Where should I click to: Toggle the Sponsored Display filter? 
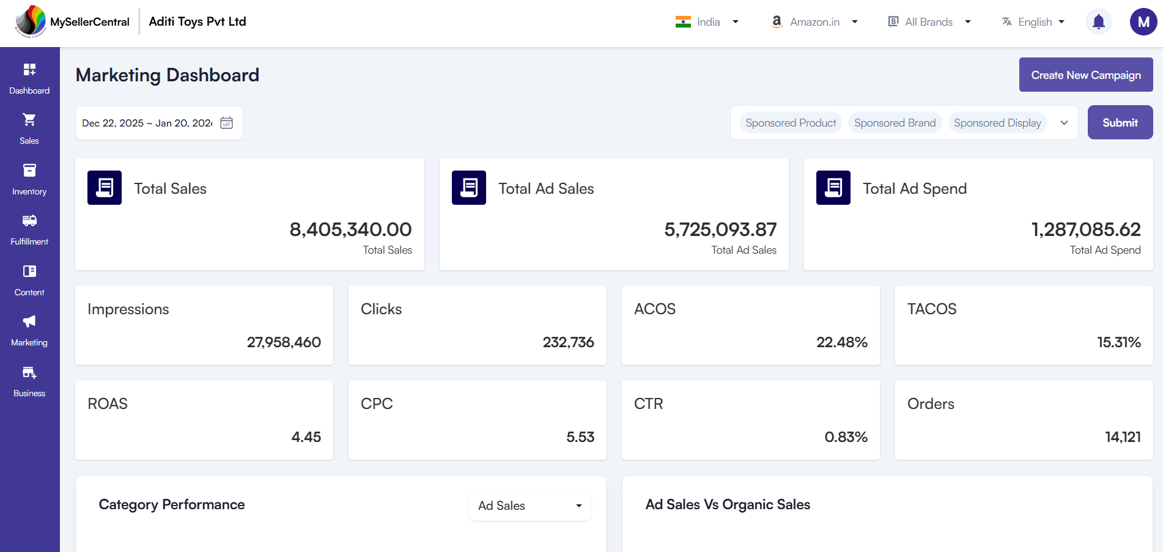[x=997, y=122]
